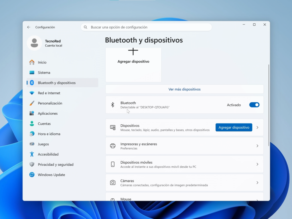292x219 pixels.
Task: Open Sistema settings section
Action: (x=62, y=72)
